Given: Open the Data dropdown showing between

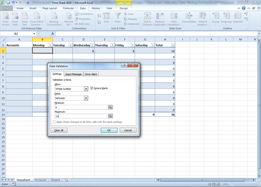Looking at the screenshot, I should click(86, 98).
